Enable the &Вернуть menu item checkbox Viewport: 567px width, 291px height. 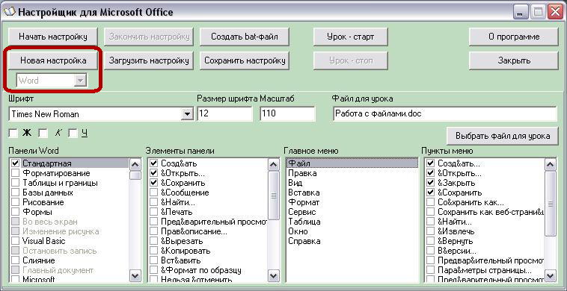(x=431, y=241)
